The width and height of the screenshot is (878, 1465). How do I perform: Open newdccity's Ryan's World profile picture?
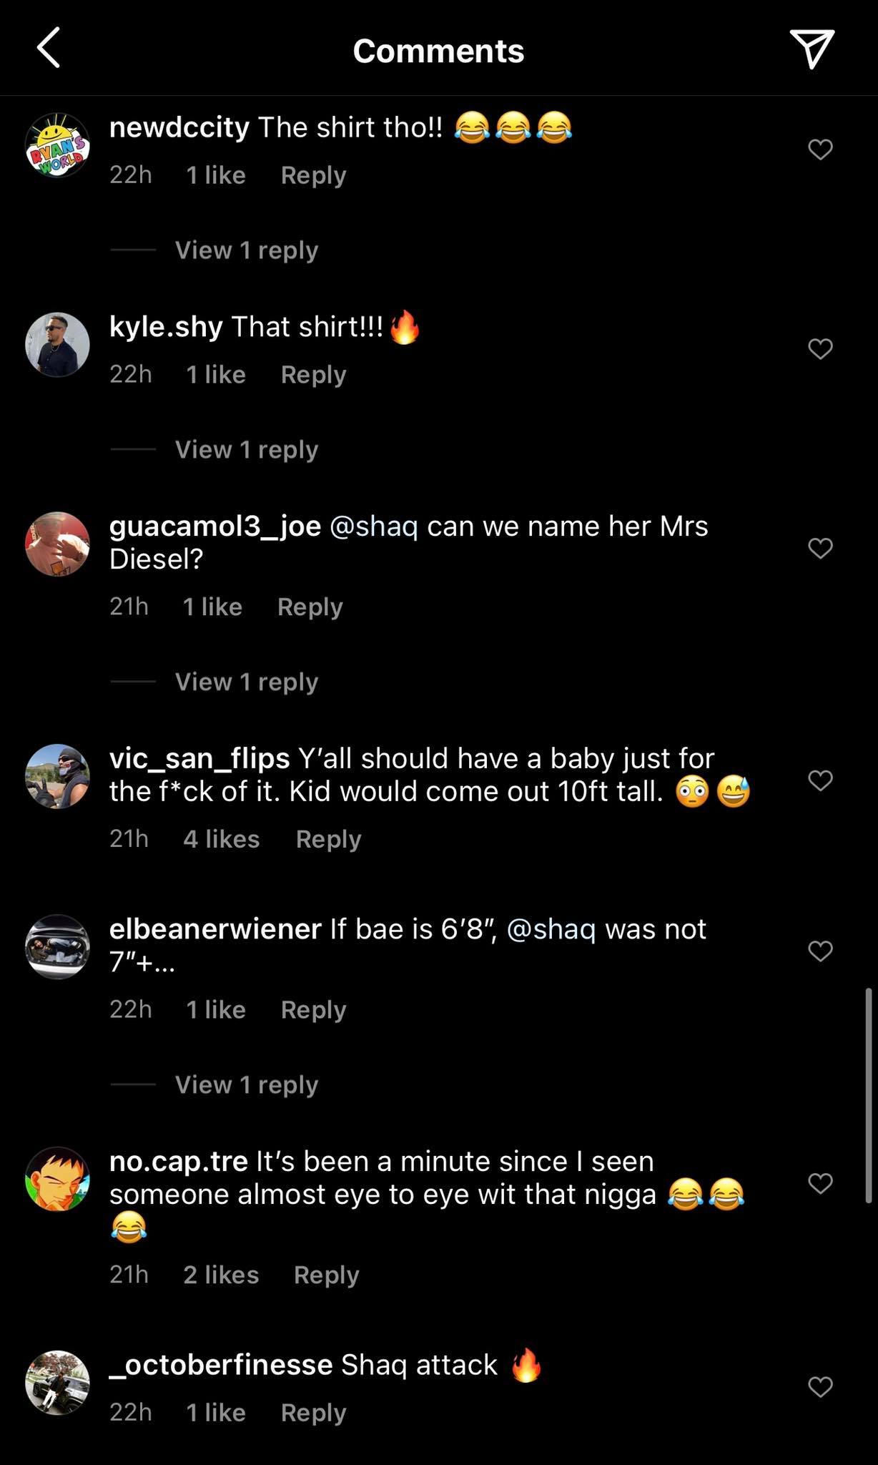pos(57,145)
